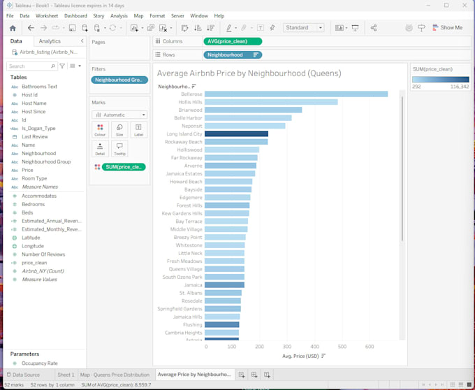This screenshot has width=475, height=390.
Task: Go to the Data Source tab
Action: pyautogui.click(x=23, y=375)
